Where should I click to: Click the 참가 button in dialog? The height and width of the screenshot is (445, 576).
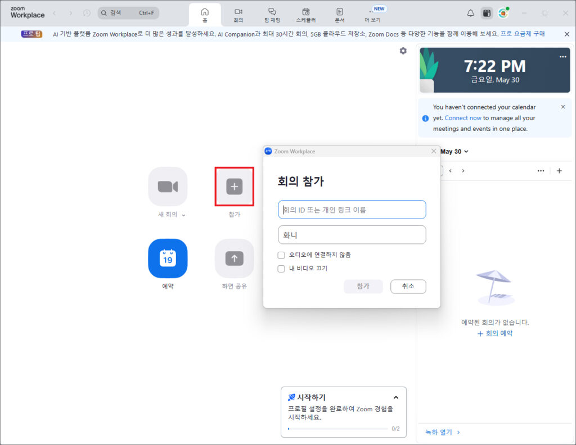(x=363, y=286)
